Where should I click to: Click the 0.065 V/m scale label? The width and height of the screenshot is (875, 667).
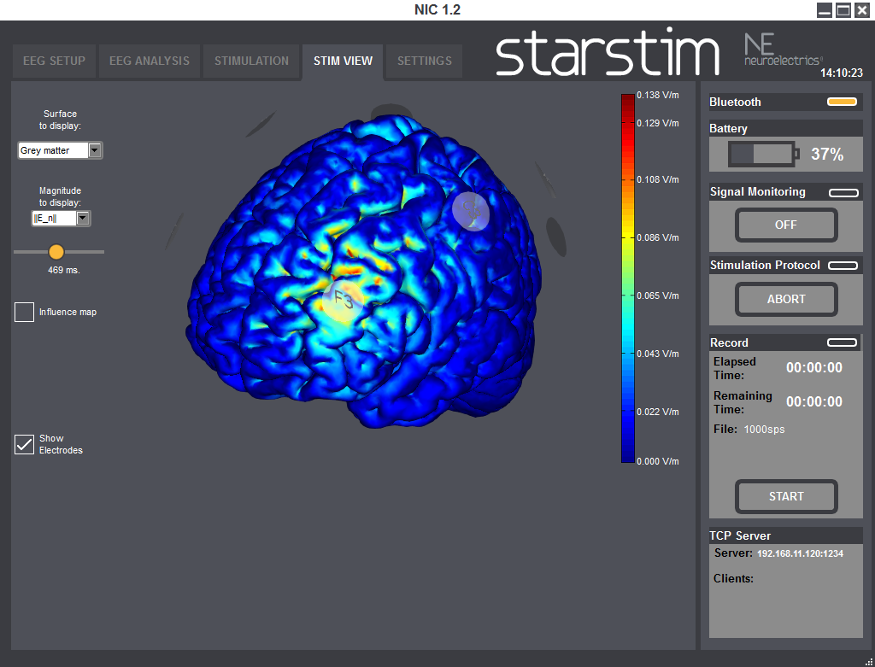(658, 296)
